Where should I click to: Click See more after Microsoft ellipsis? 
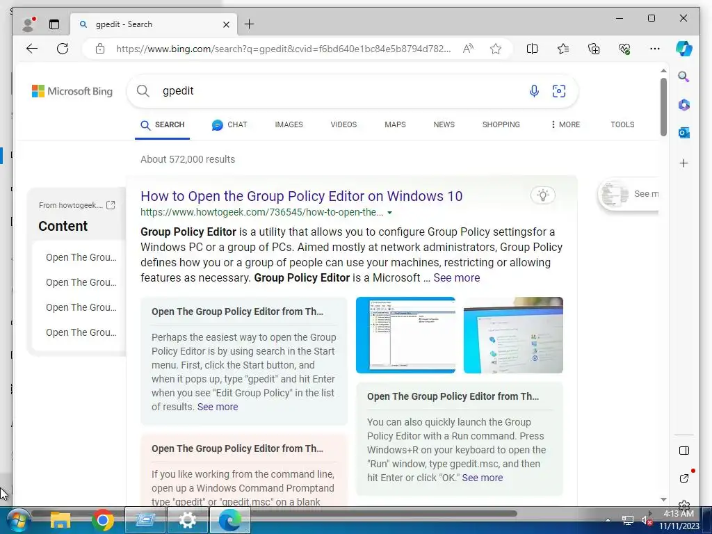[x=456, y=278]
